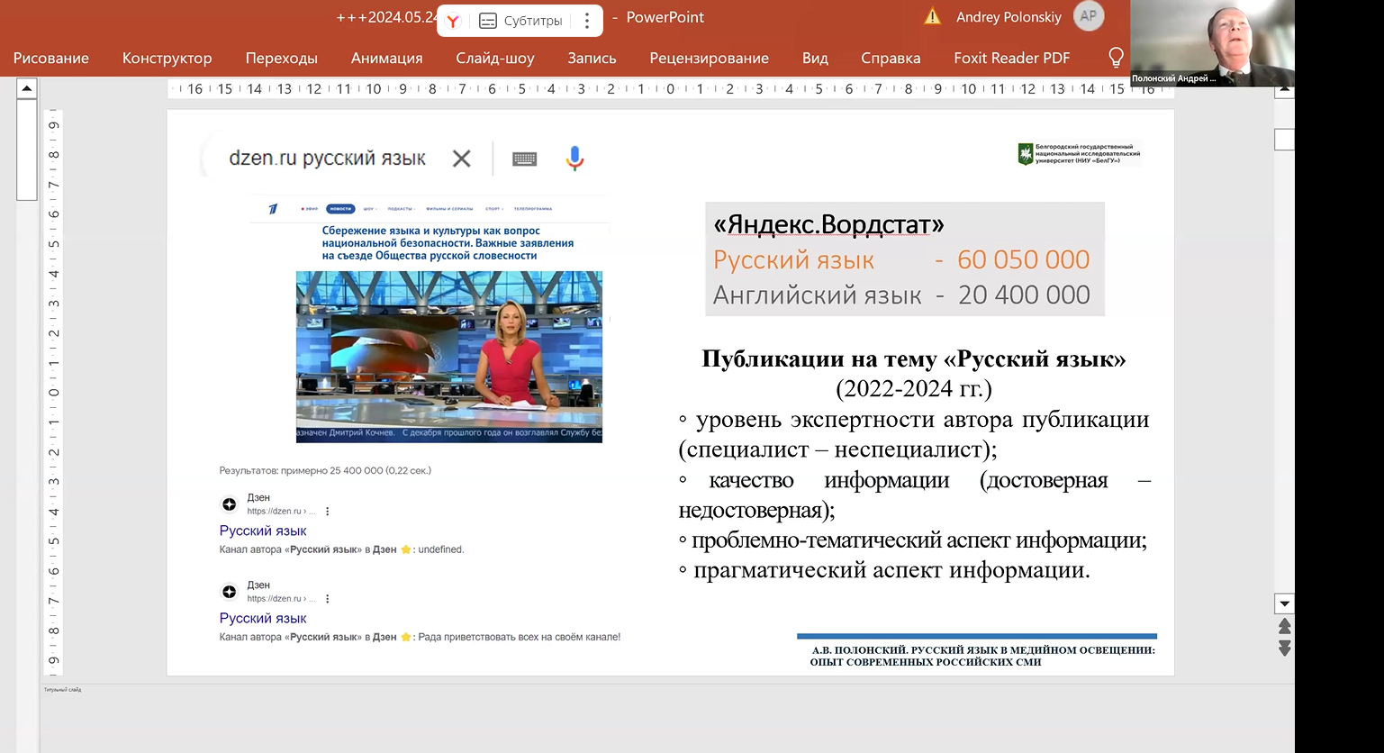
Task: Open the three-dot subtitles options menu
Action: [x=587, y=21]
